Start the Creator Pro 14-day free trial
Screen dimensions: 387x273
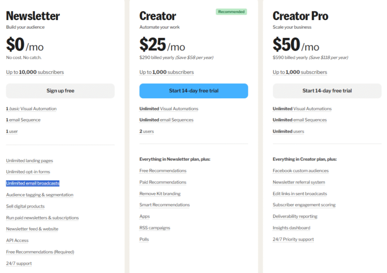click(327, 91)
